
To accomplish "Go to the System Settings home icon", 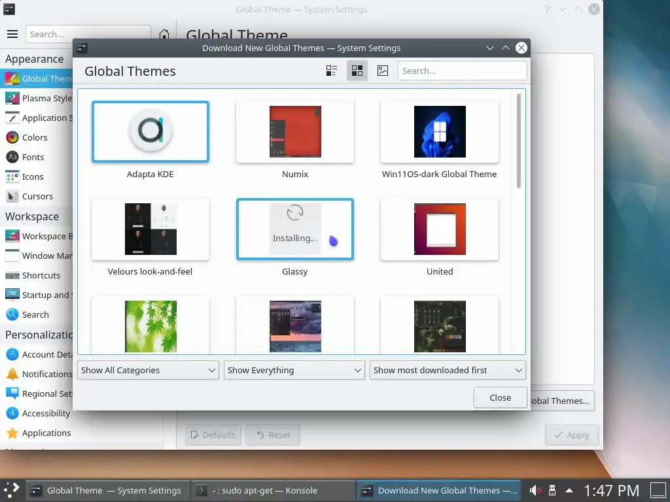I will (164, 34).
